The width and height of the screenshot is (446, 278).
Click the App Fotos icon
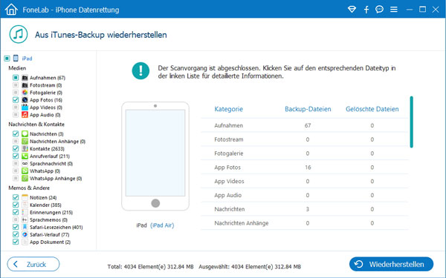pyautogui.click(x=25, y=100)
